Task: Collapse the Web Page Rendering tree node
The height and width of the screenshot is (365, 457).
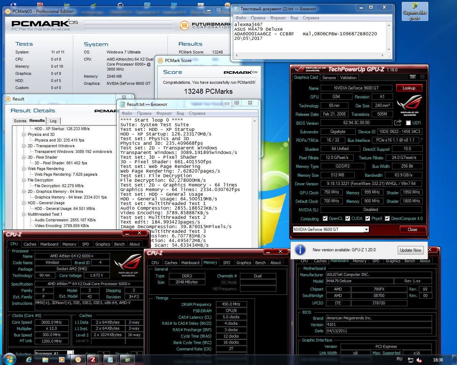Action: click(24, 169)
